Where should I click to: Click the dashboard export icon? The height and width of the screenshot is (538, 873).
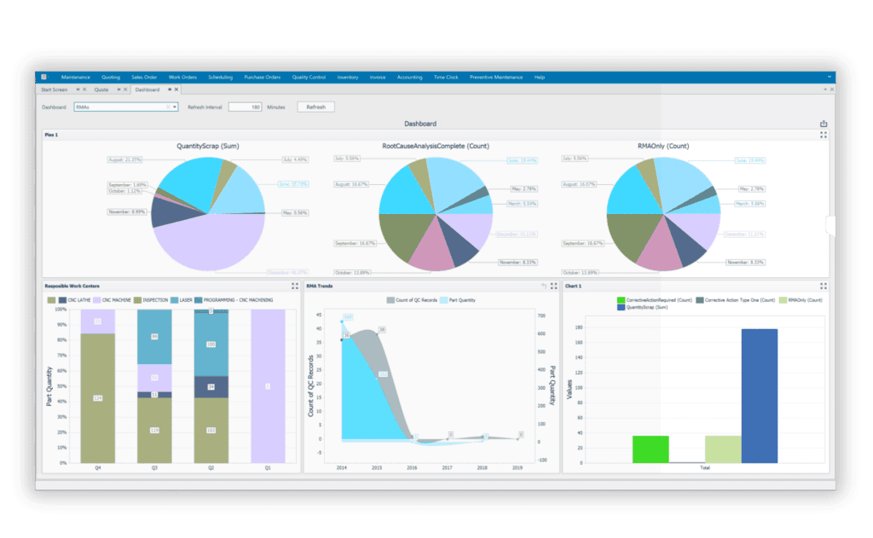(824, 124)
